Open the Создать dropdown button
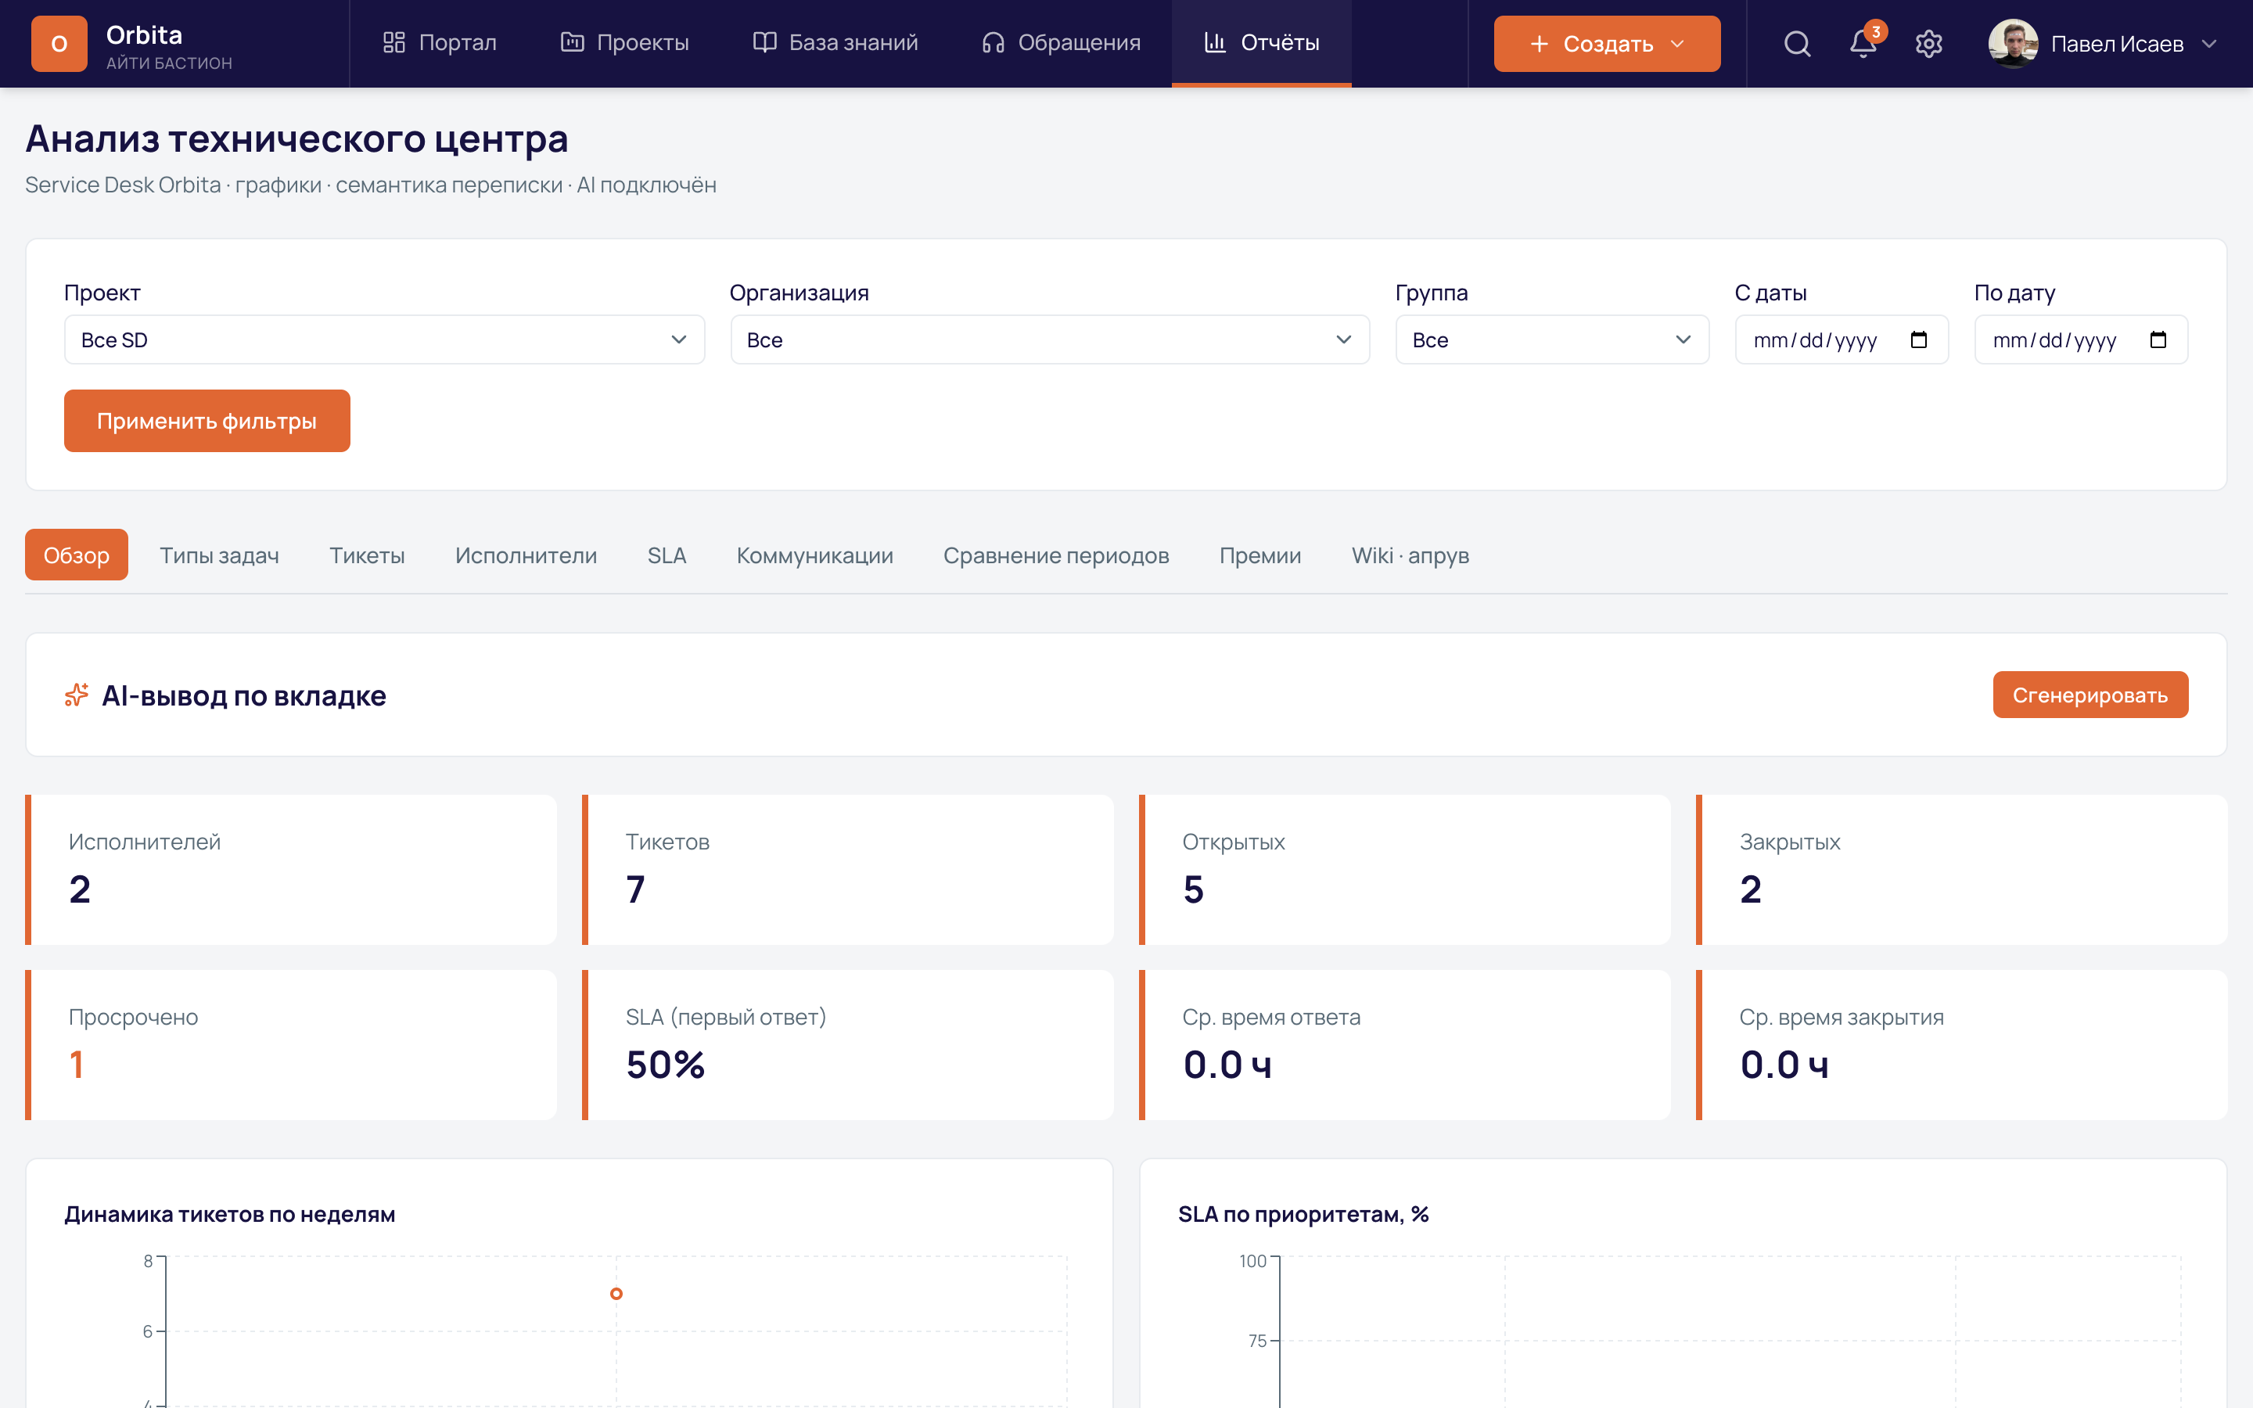Image resolution: width=2253 pixels, height=1408 pixels. [x=1607, y=44]
